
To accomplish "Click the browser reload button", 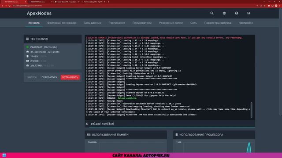I will click(10, 6).
